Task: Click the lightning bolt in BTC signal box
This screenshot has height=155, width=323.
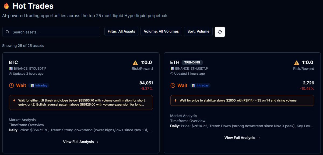Action: click(x=14, y=100)
